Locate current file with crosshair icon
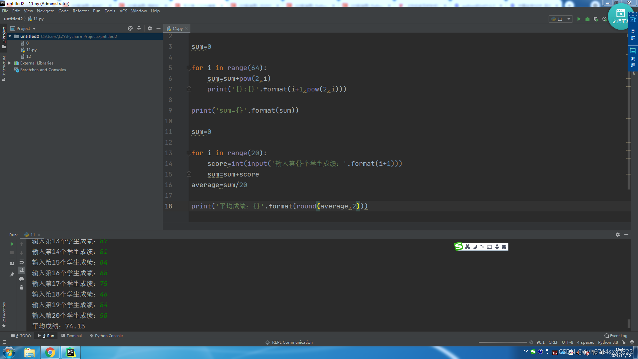This screenshot has width=638, height=359. pyautogui.click(x=130, y=28)
